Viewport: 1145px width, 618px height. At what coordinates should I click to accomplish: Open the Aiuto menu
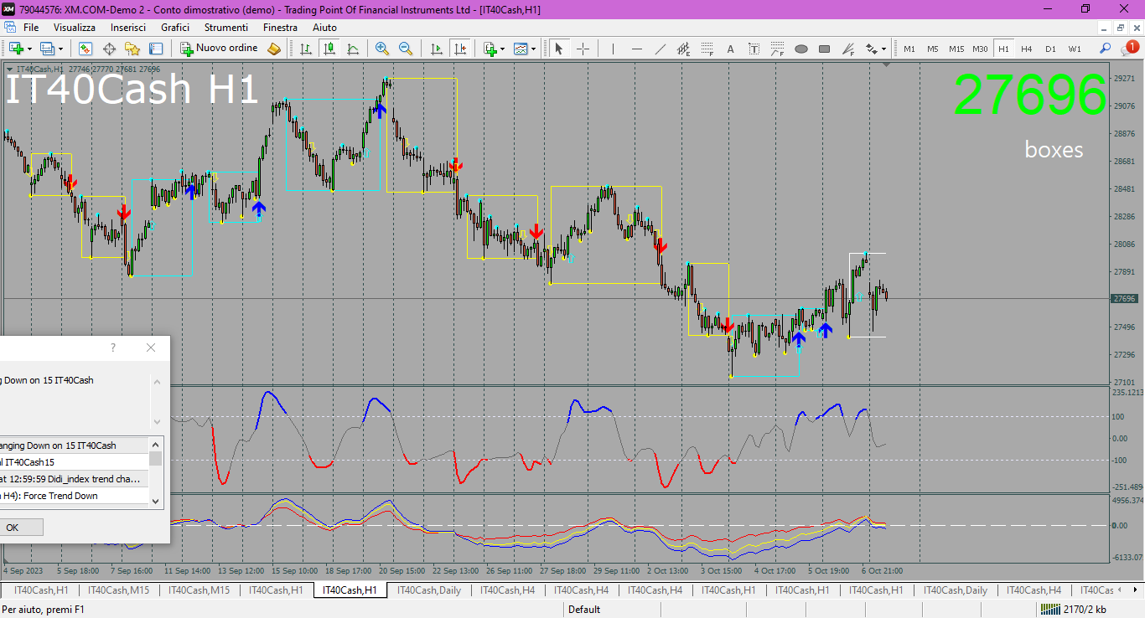click(x=324, y=28)
